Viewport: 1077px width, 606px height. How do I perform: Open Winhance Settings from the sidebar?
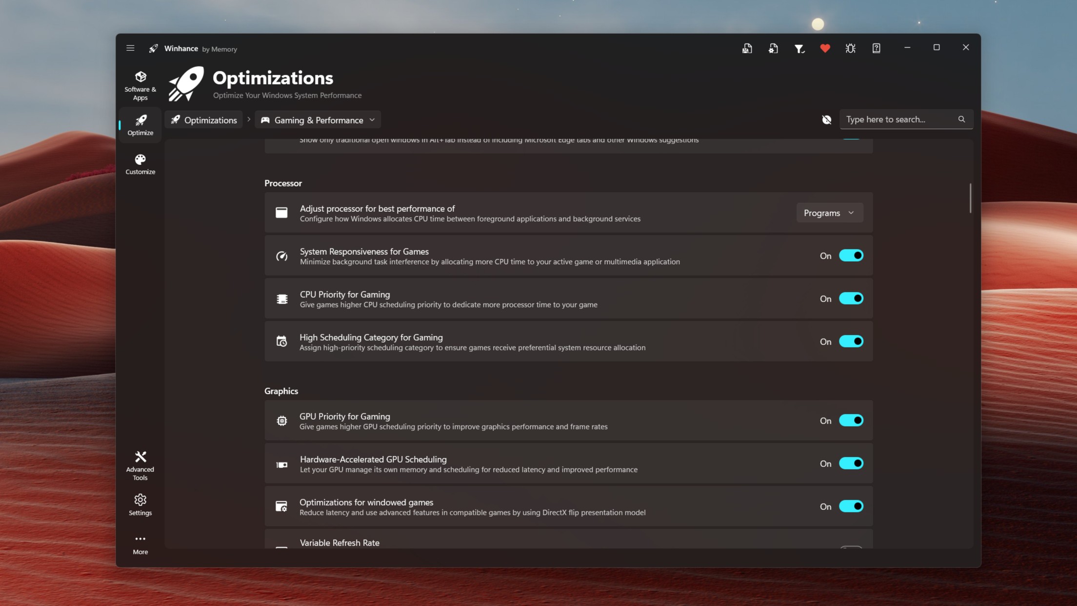pyautogui.click(x=140, y=504)
